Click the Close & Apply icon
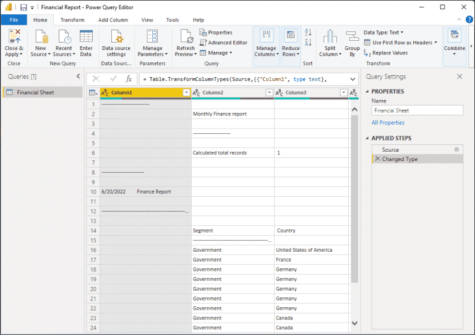This screenshot has height=335, width=475. point(14,36)
